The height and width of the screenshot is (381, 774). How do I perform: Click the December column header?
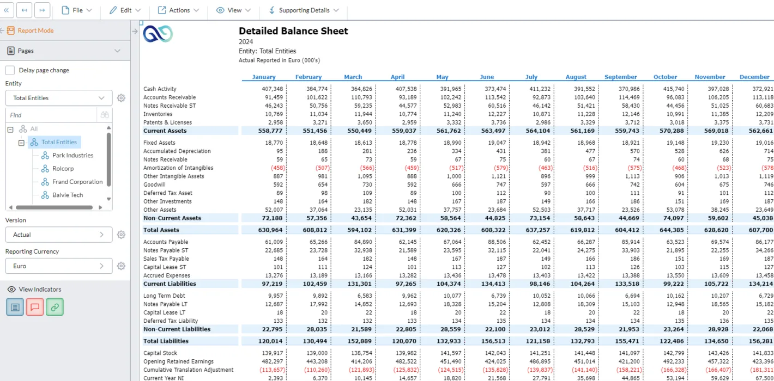tap(754, 77)
